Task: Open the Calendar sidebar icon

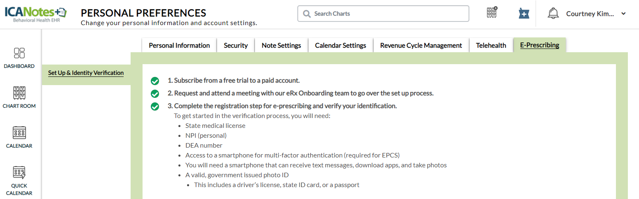Action: click(19, 133)
